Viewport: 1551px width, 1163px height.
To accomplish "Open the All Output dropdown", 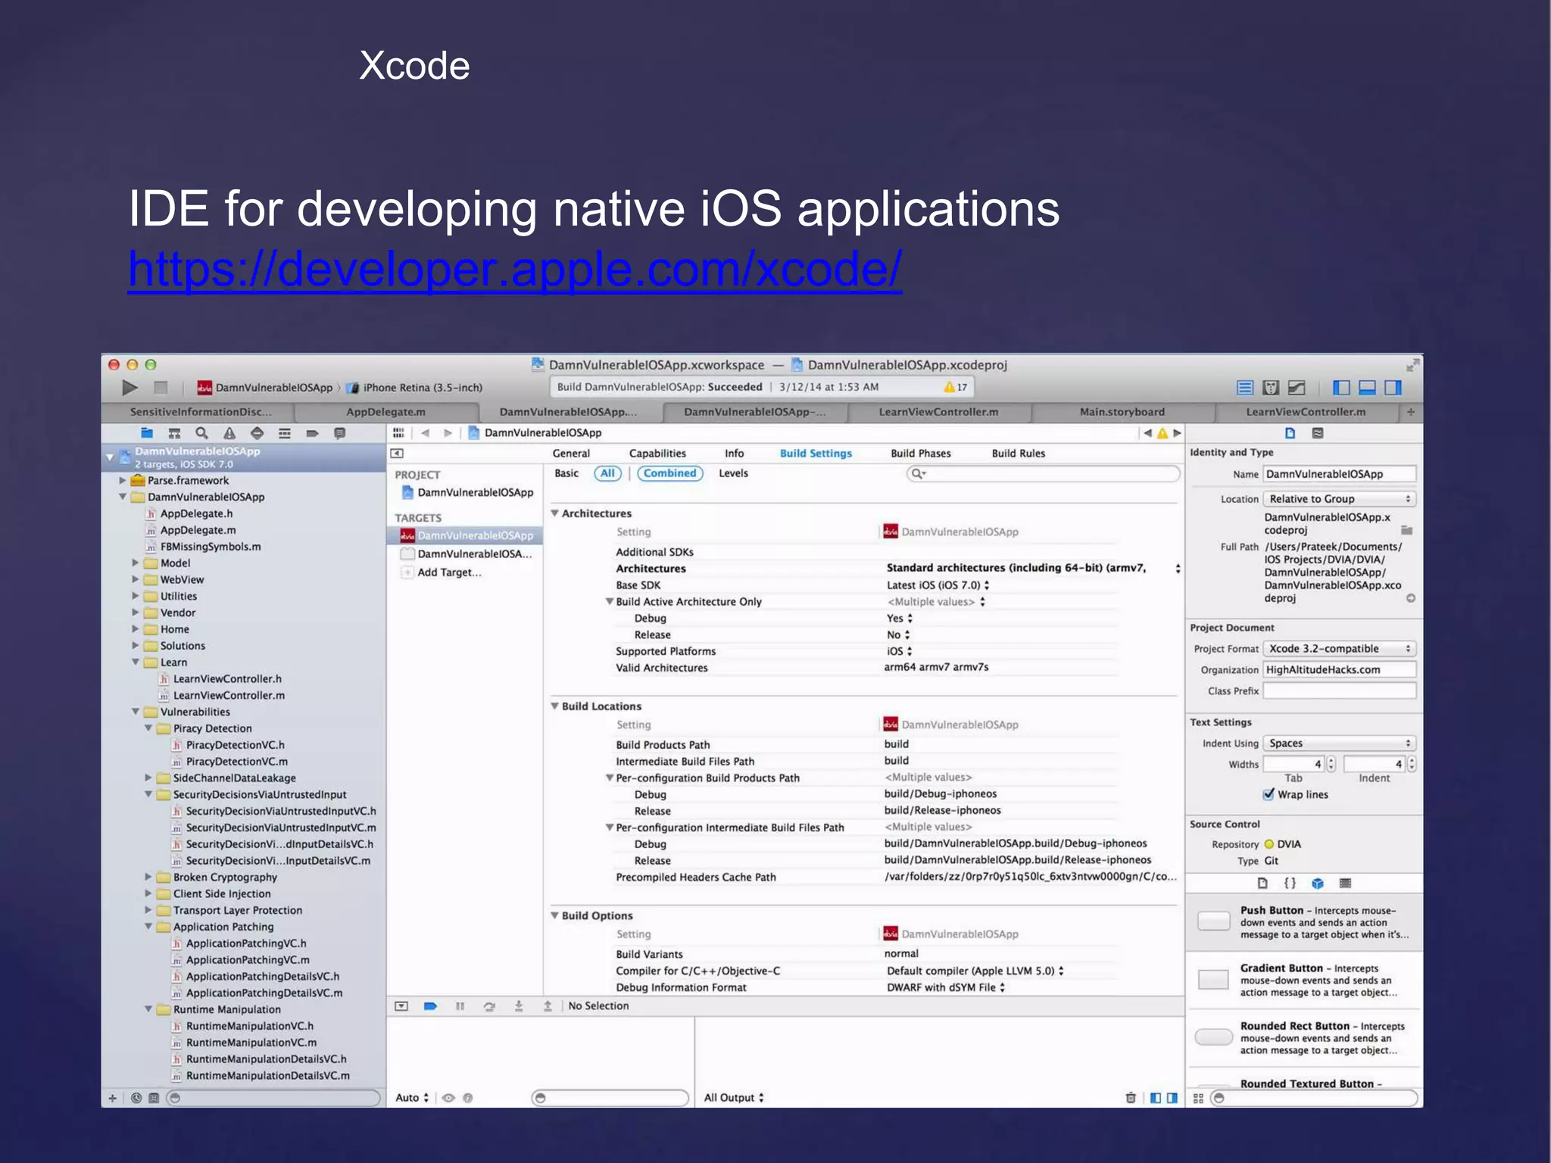I will [734, 1098].
